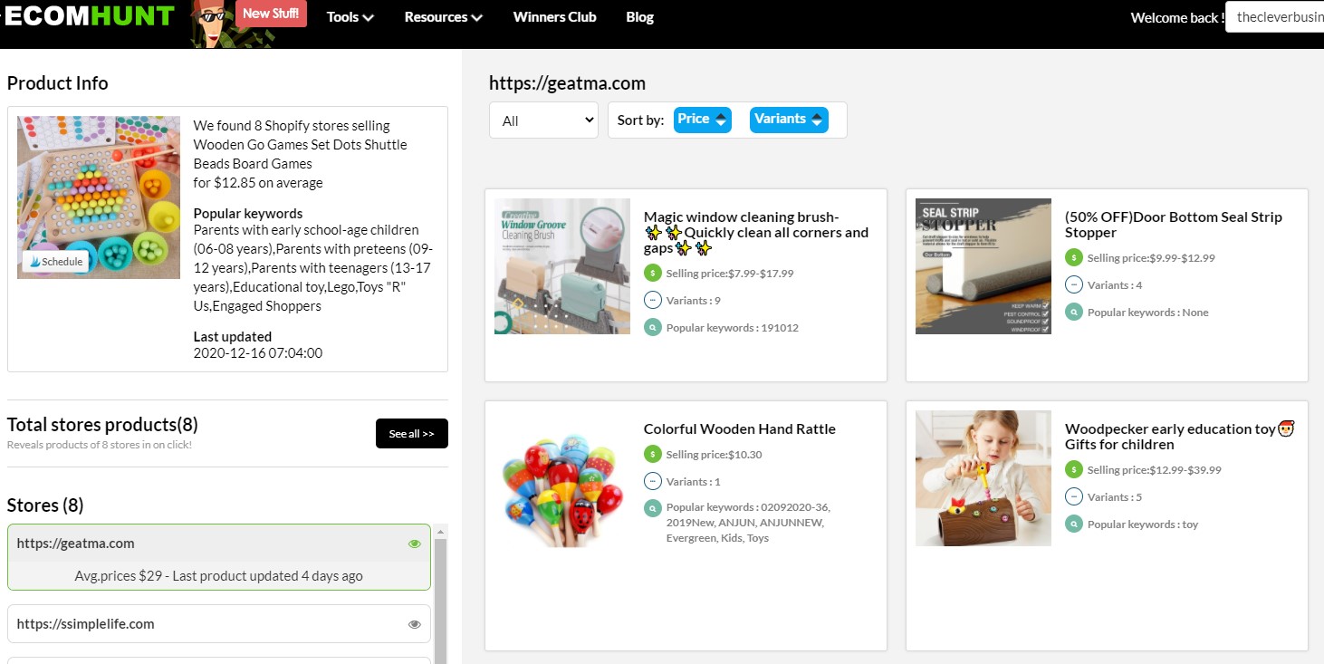The width and height of the screenshot is (1324, 664).
Task: Toggle visibility for the ssimplelife.com store
Action: click(415, 623)
